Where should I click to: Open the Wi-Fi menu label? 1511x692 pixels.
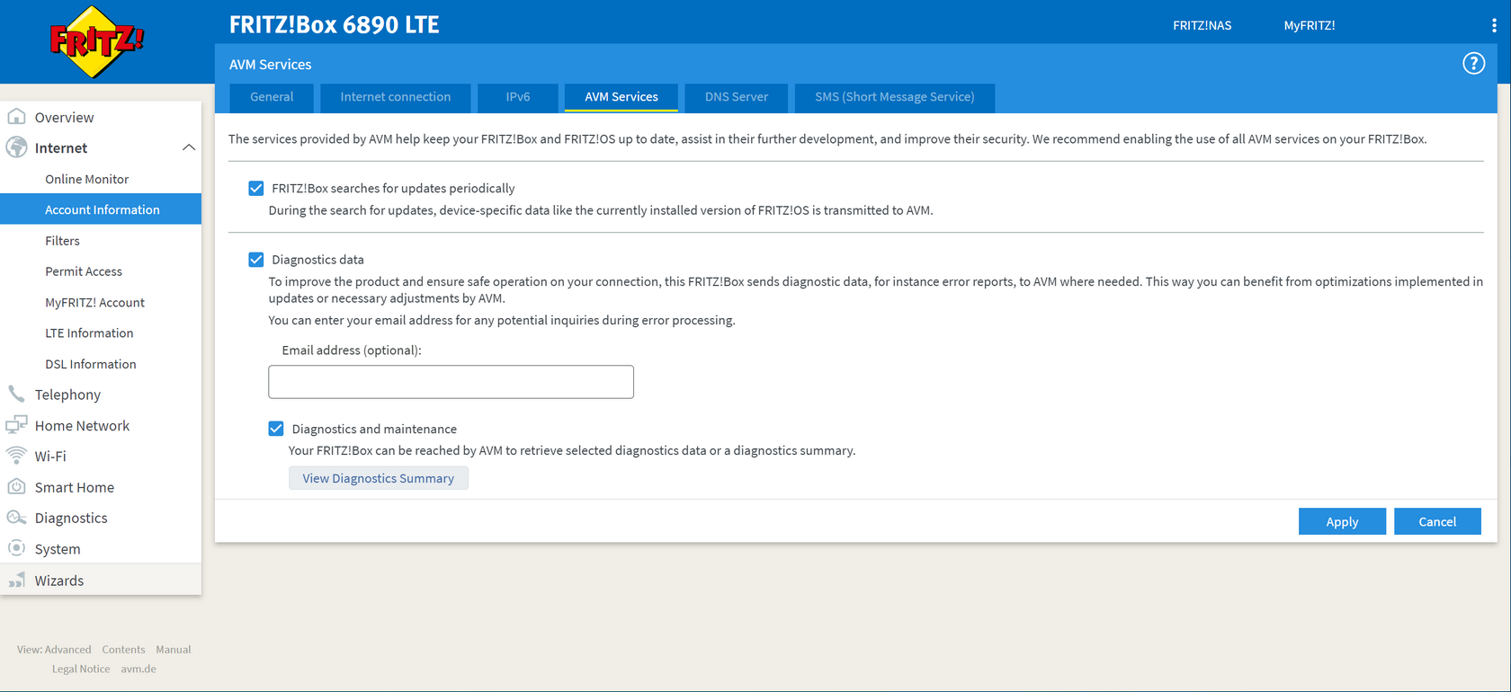click(x=50, y=457)
